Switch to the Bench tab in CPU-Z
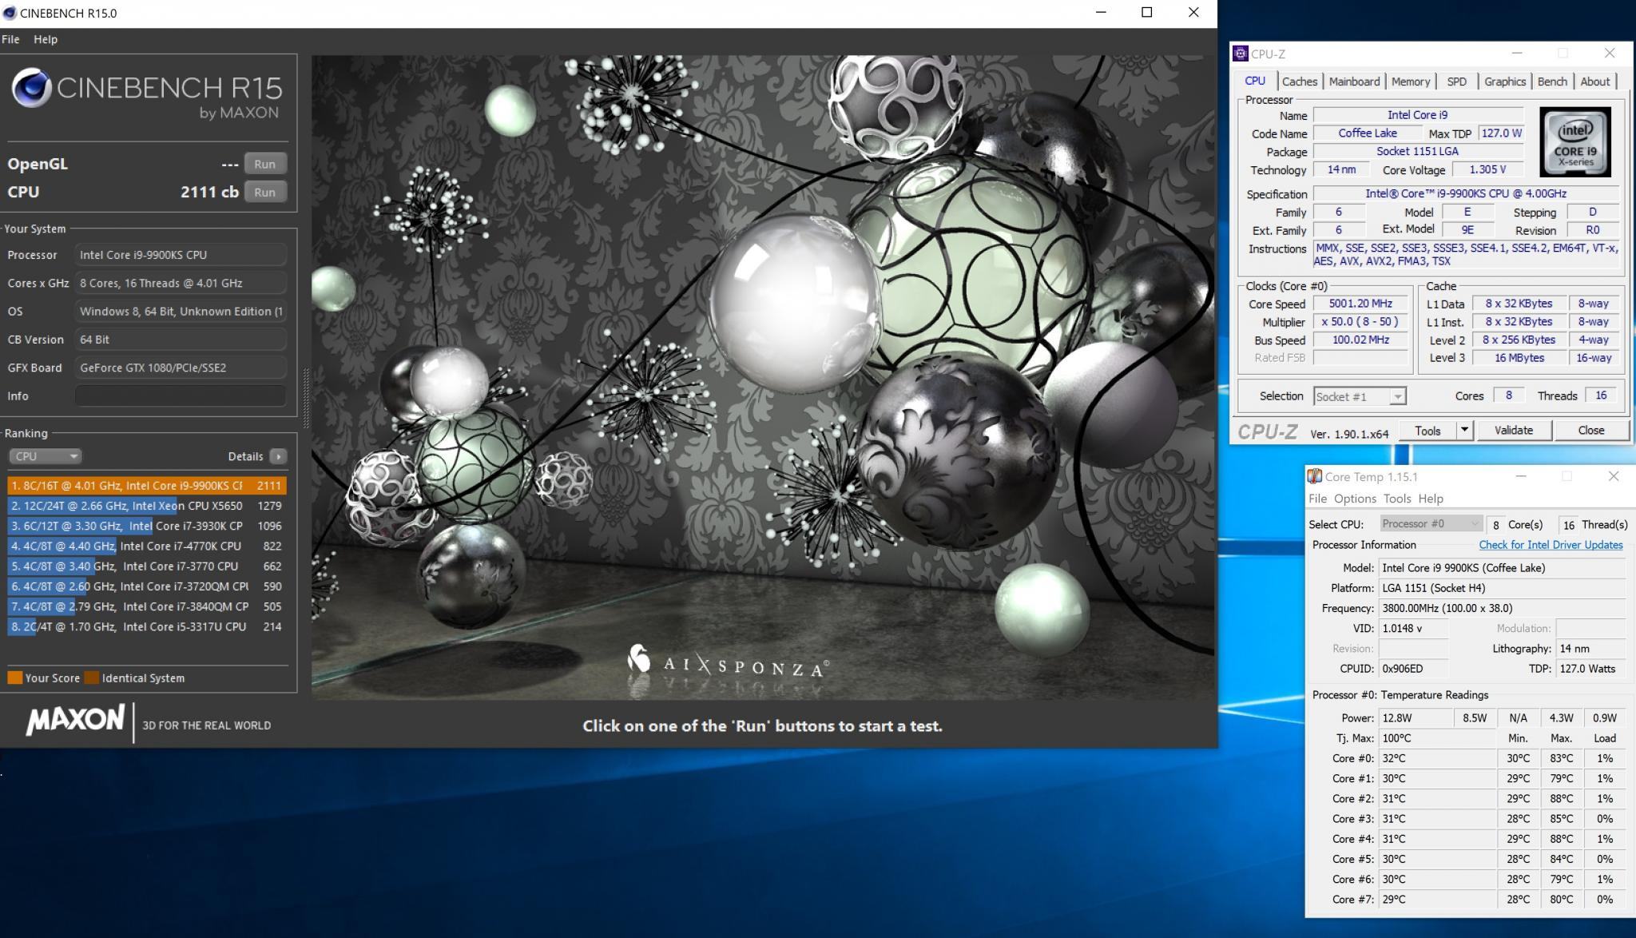Viewport: 1636px width, 938px height. (1551, 81)
